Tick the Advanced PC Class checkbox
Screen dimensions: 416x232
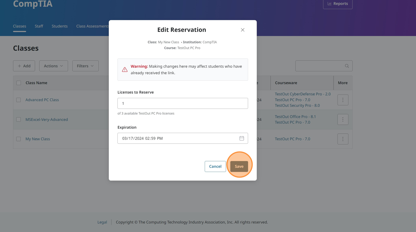pyautogui.click(x=19, y=100)
